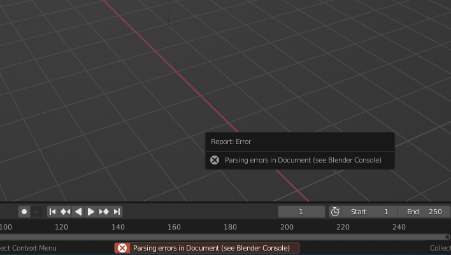
Task: Open the auto keyframing options dropdown
Action: coord(36,212)
